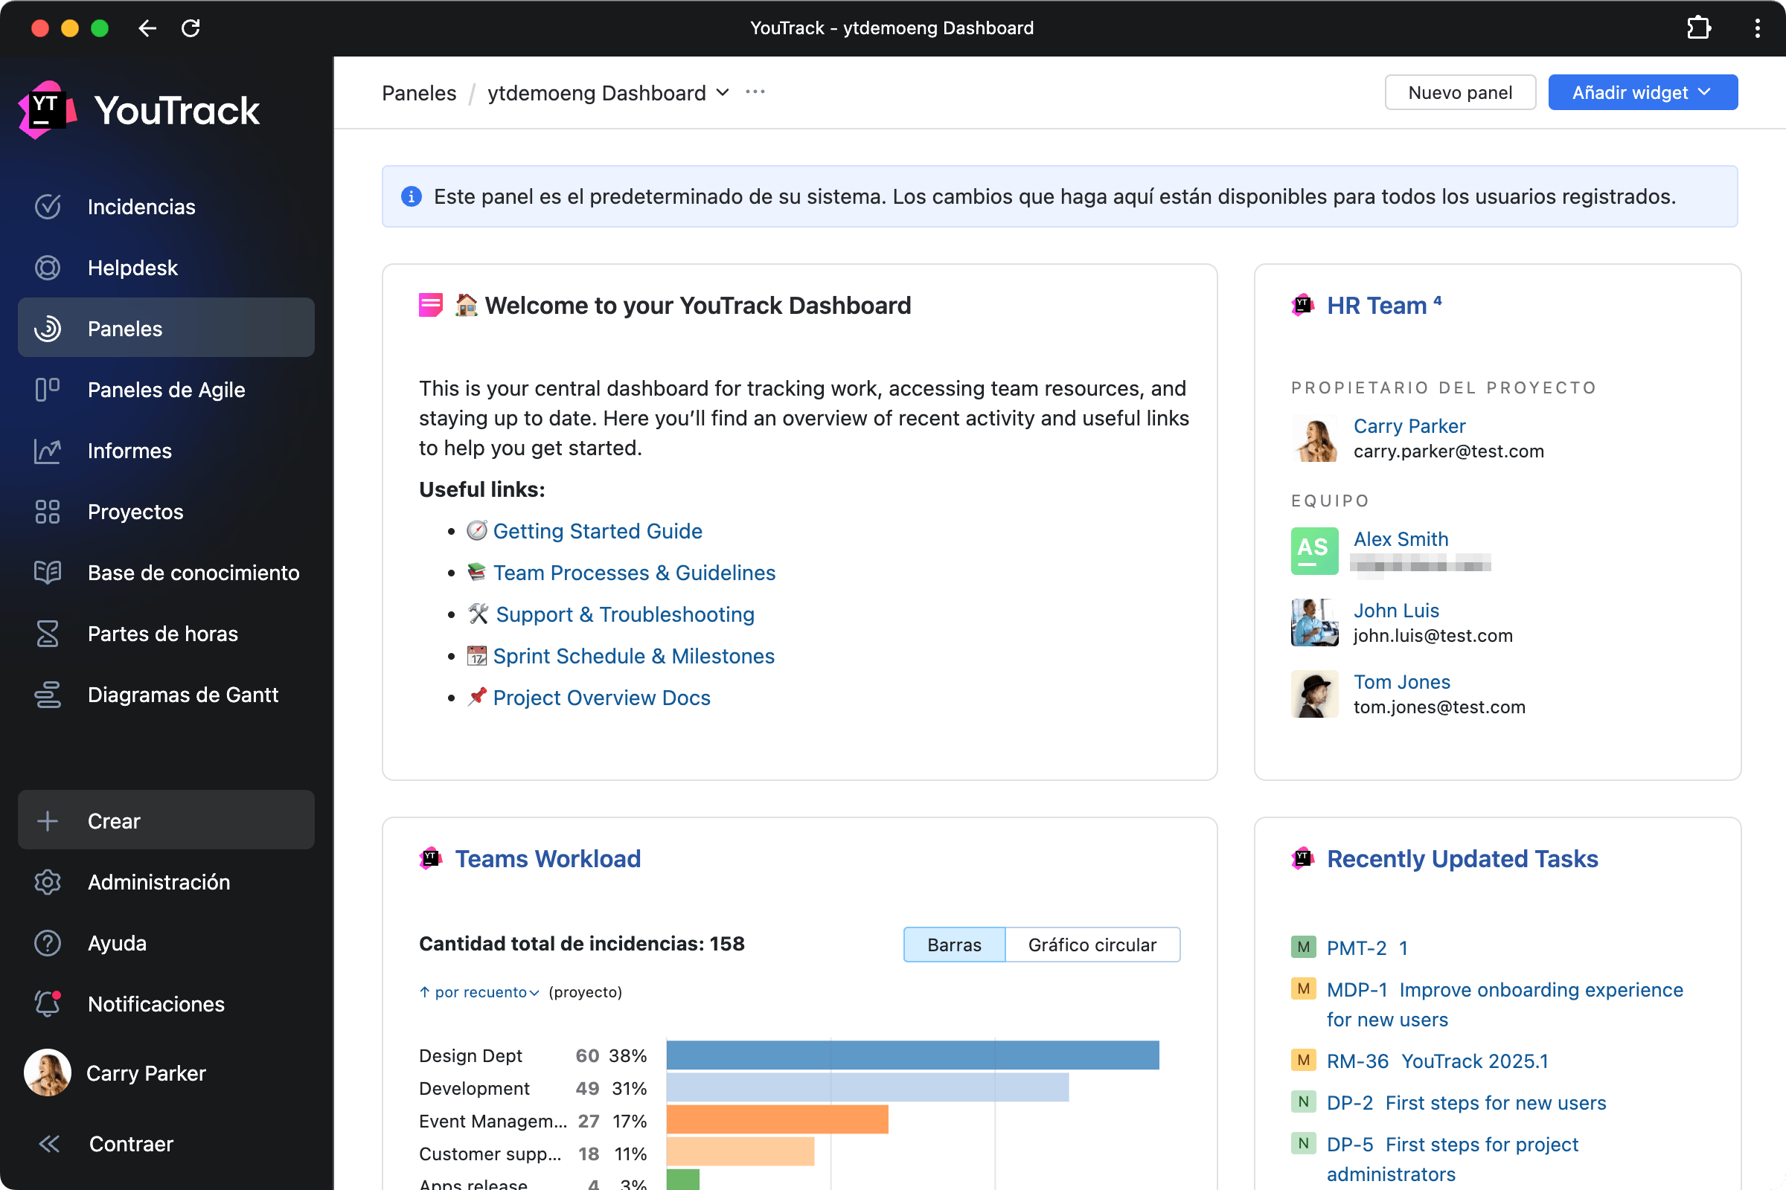Open Partes de horas hourglass icon
The height and width of the screenshot is (1190, 1786).
pos(47,634)
